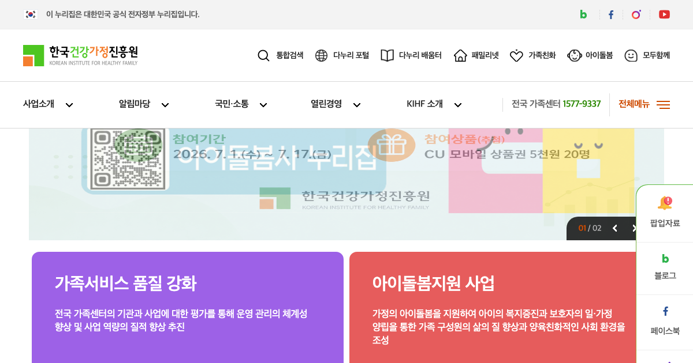
Task: Click the sidebar Facebook icon above 페이스북
Action: click(665, 311)
